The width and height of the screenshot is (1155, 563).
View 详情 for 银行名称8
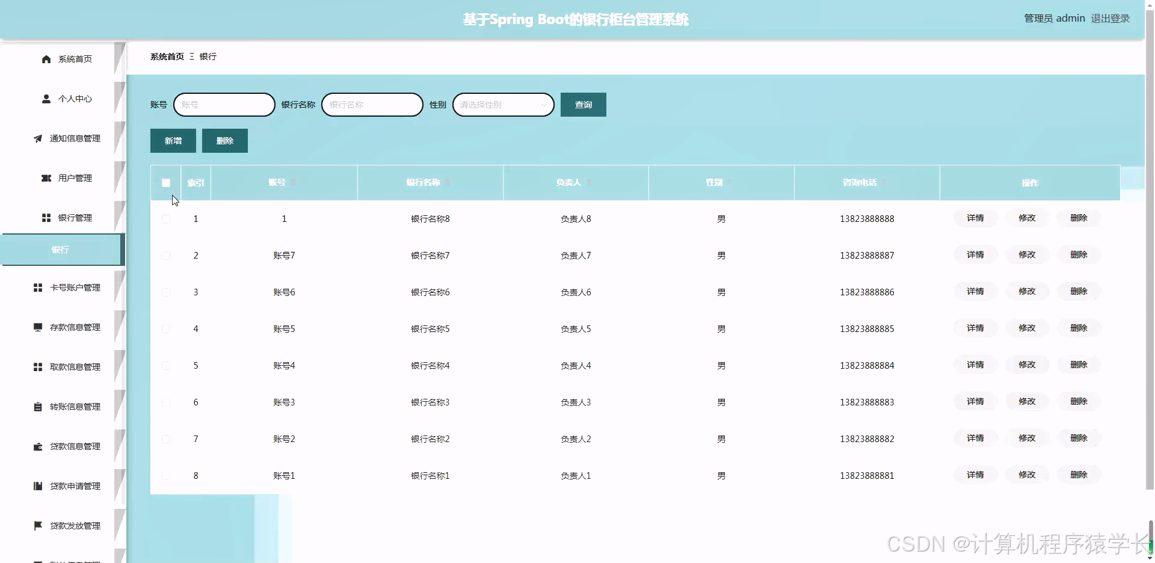point(975,218)
